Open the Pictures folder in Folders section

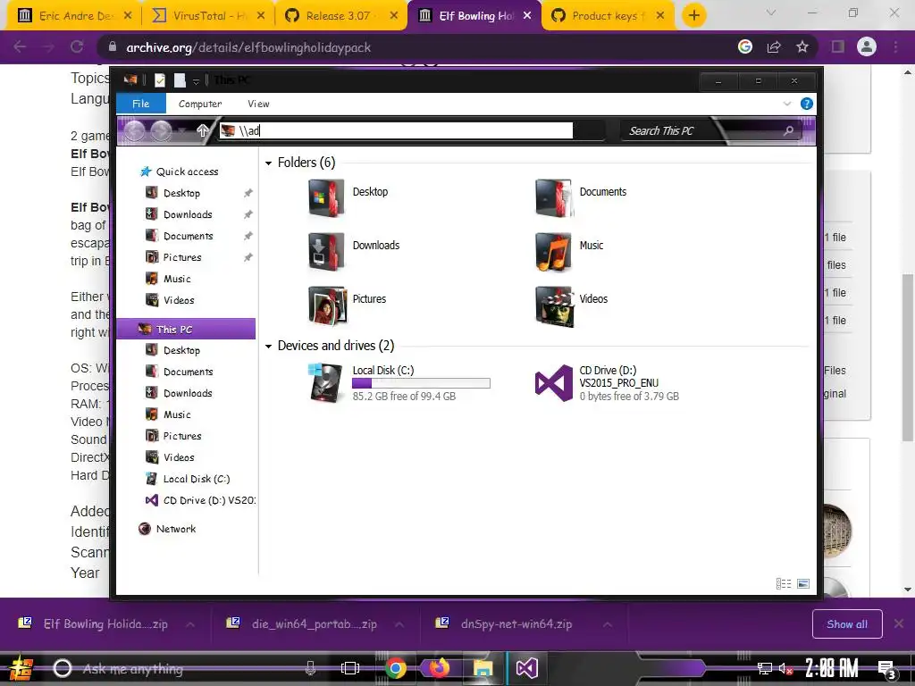point(348,305)
